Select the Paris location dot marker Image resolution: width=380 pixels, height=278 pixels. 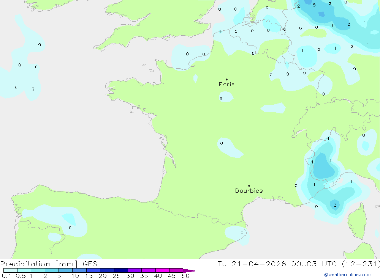tap(226, 79)
